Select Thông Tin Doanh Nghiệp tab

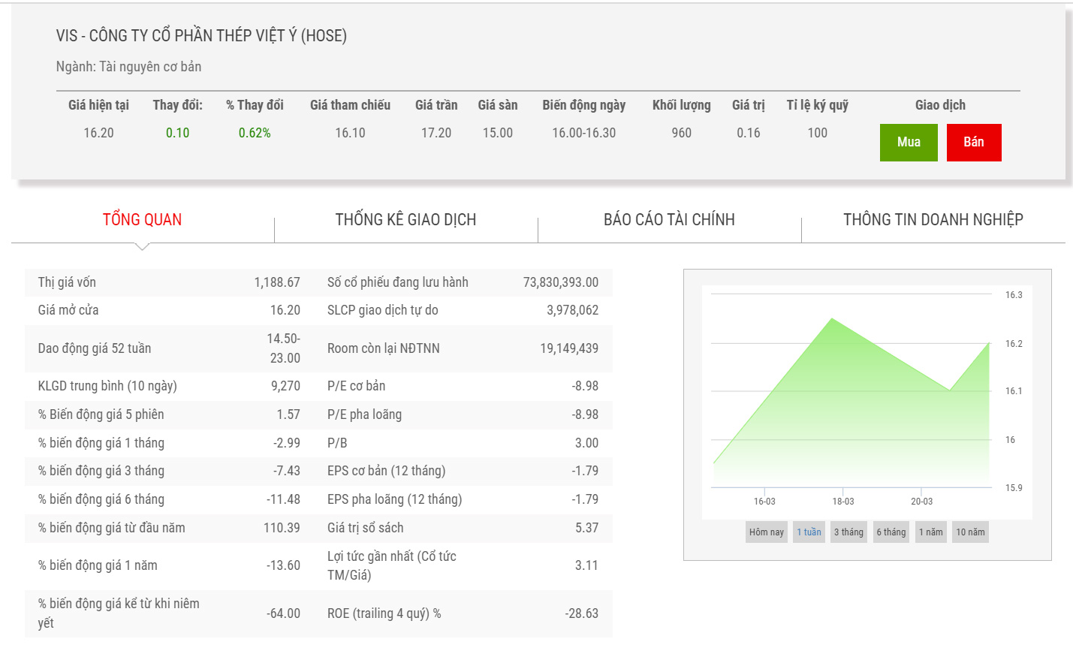(933, 220)
